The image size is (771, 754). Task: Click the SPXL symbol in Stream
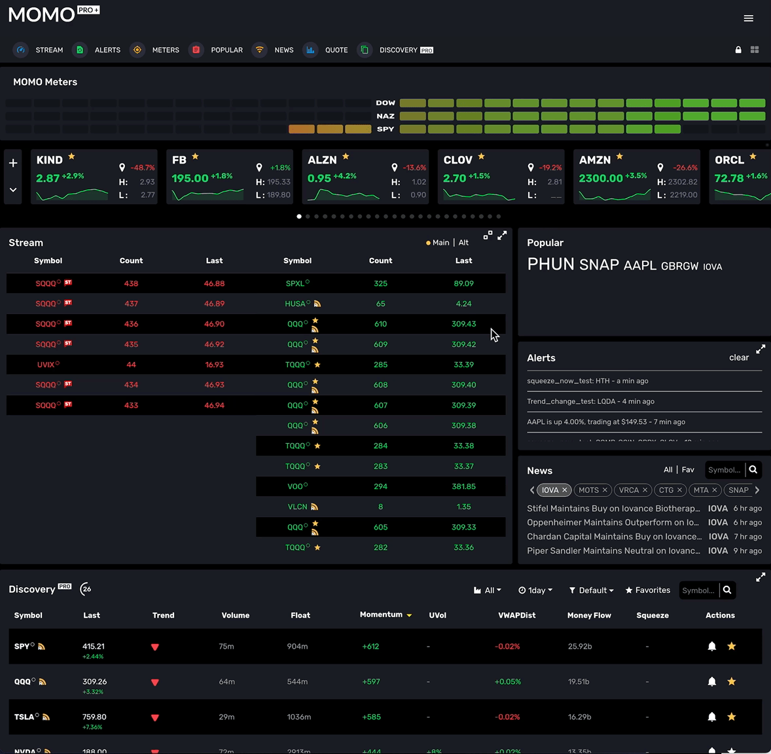pos(295,284)
